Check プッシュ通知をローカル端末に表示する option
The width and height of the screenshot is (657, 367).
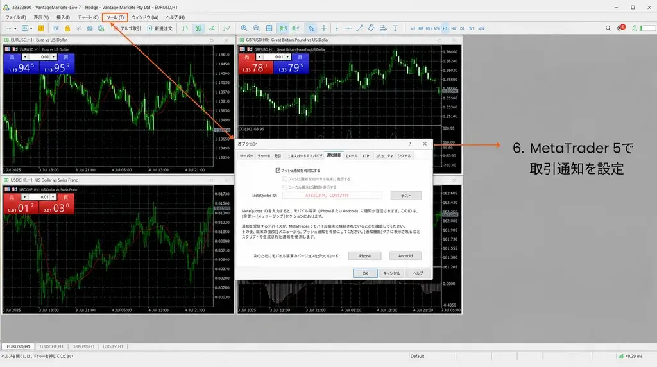click(x=285, y=179)
